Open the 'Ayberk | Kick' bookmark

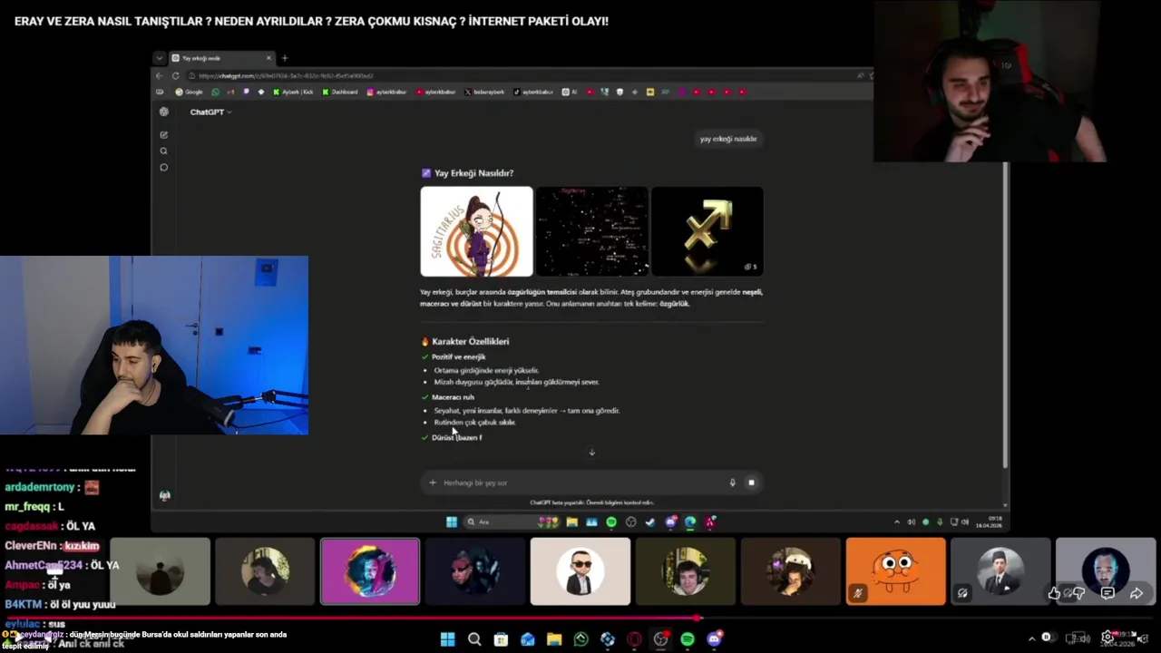click(295, 92)
